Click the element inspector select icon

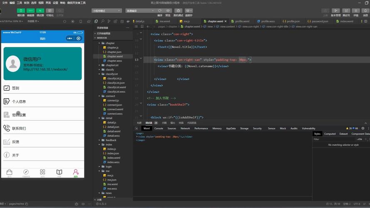coord(137,128)
